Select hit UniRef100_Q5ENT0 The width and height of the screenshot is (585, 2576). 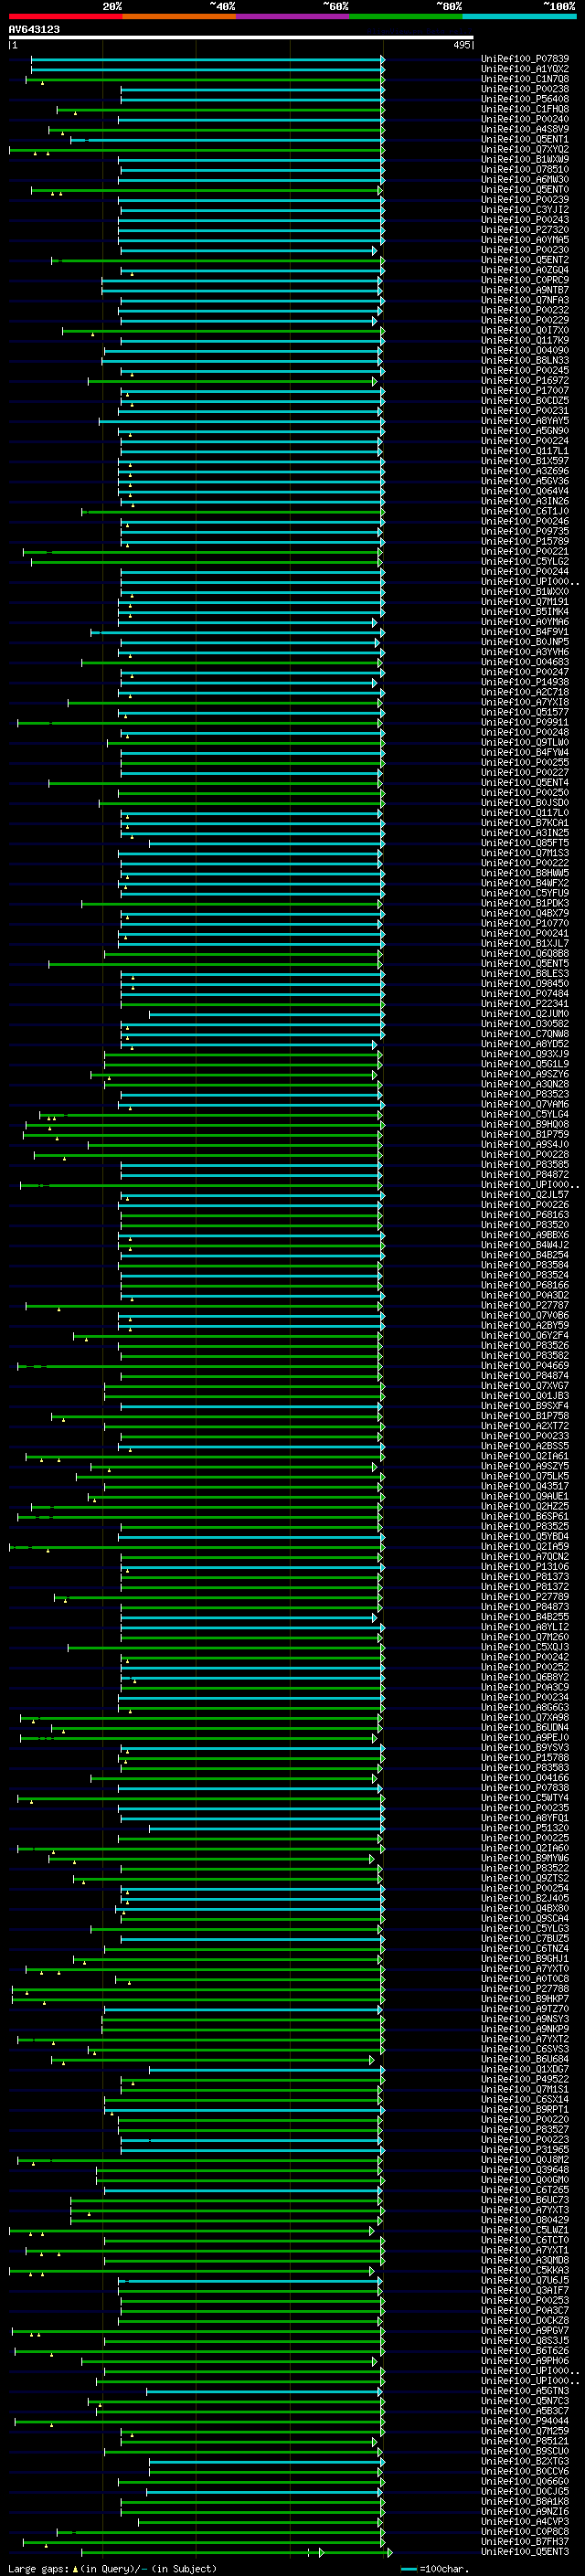pos(525,189)
